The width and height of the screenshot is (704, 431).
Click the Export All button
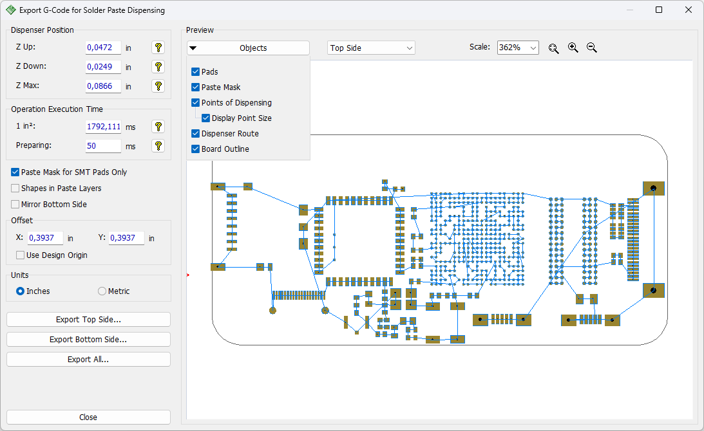(x=88, y=359)
